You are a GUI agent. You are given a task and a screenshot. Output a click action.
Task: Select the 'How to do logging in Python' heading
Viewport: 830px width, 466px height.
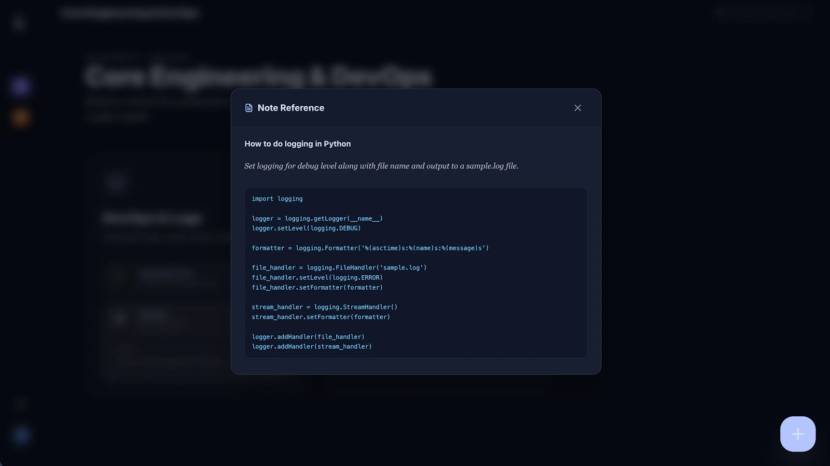(298, 144)
